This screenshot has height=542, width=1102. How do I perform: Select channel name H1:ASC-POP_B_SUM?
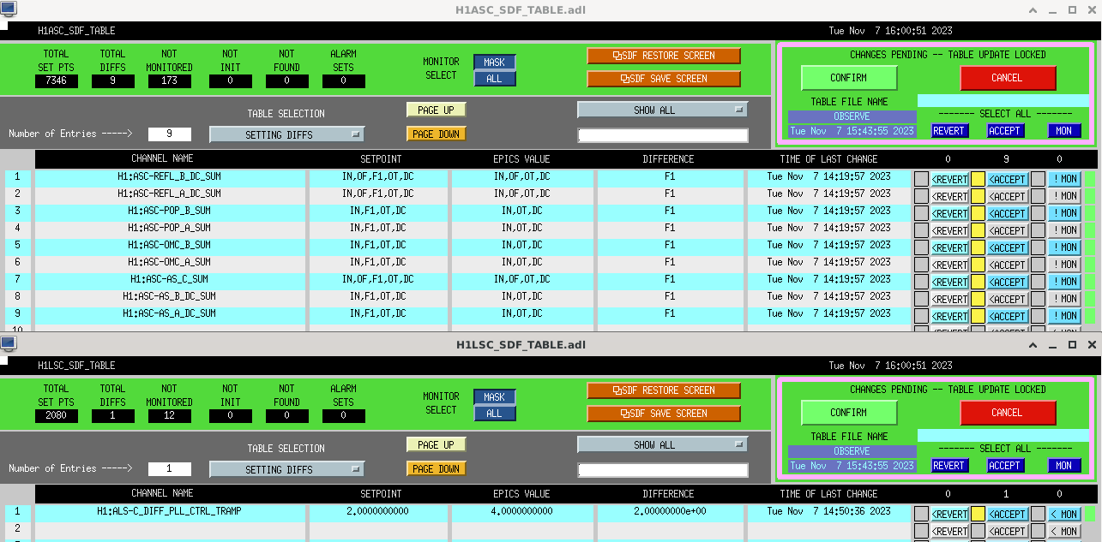(x=170, y=211)
